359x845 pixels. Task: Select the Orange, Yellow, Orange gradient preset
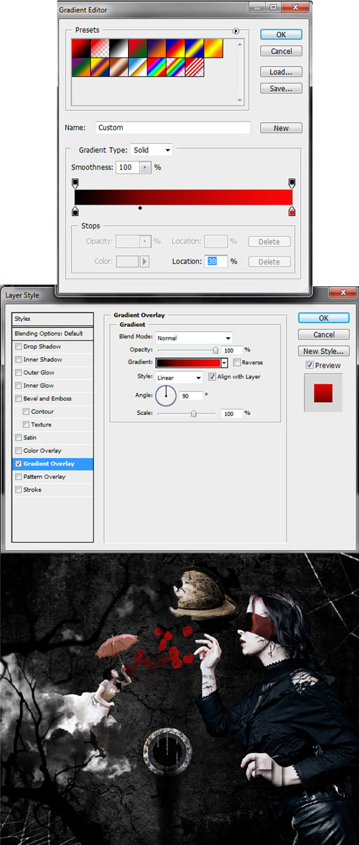point(213,47)
